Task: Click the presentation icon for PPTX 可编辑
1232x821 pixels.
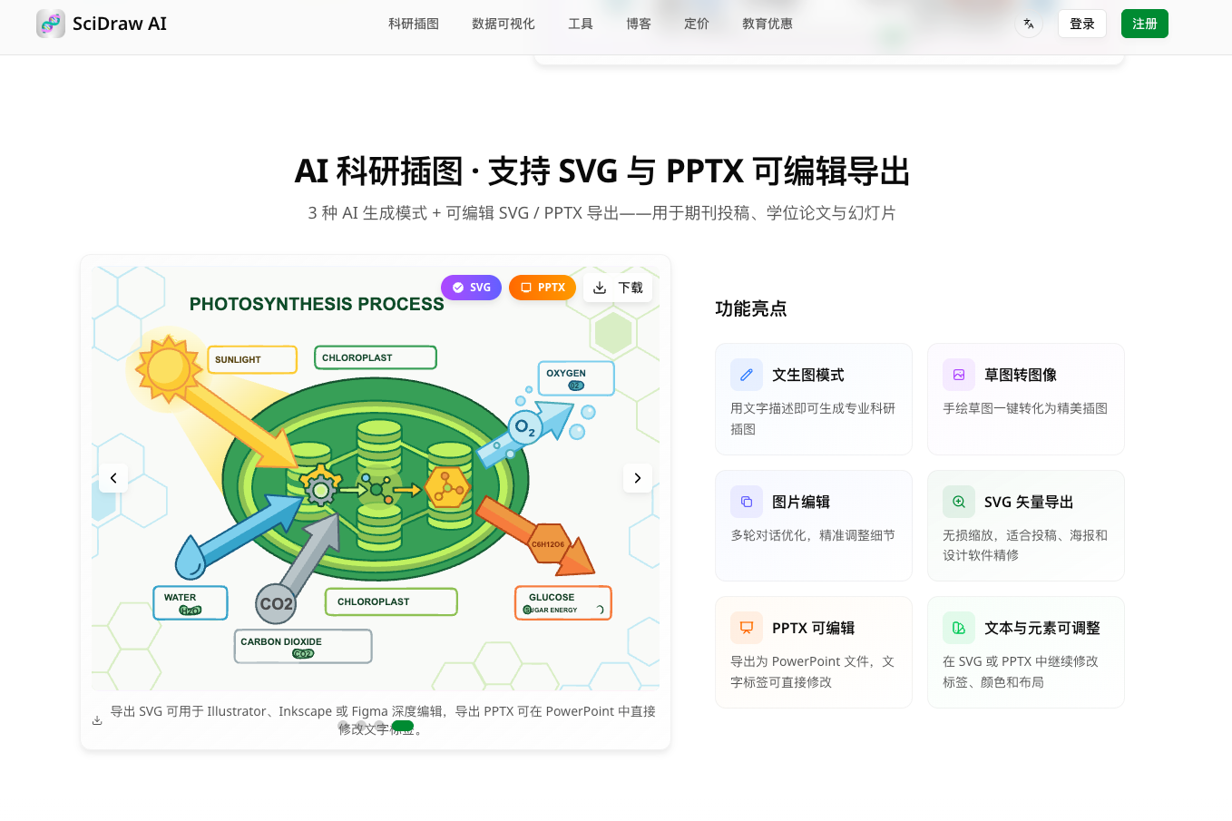Action: click(x=747, y=628)
